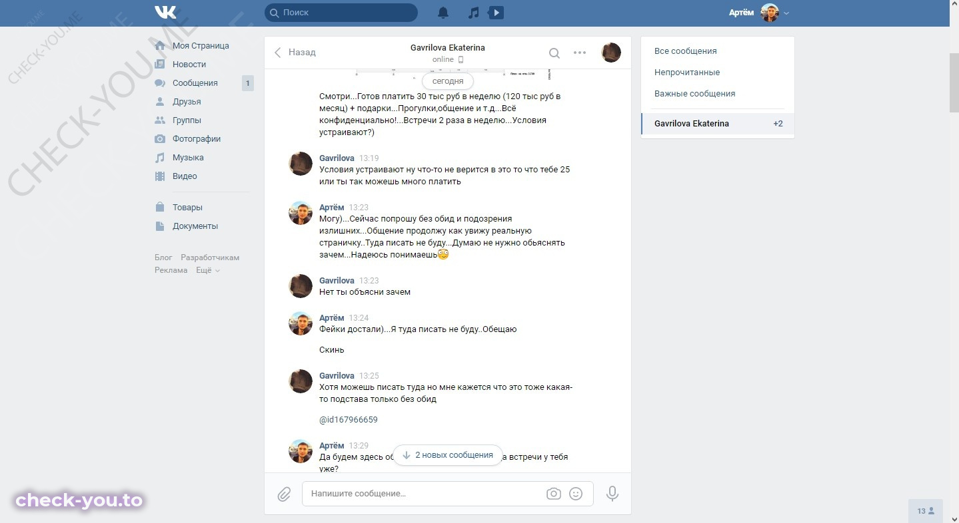Viewport: 959px width, 523px height.
Task: Click the video play icon in header
Action: (x=495, y=13)
